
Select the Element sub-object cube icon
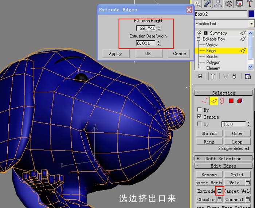pyautogui.click(x=240, y=101)
